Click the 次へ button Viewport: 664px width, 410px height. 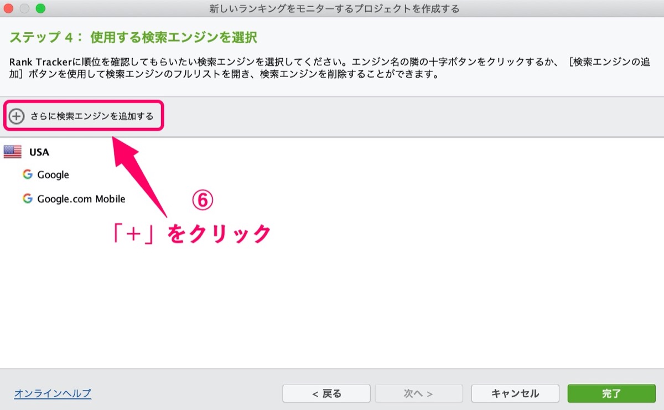click(418, 394)
